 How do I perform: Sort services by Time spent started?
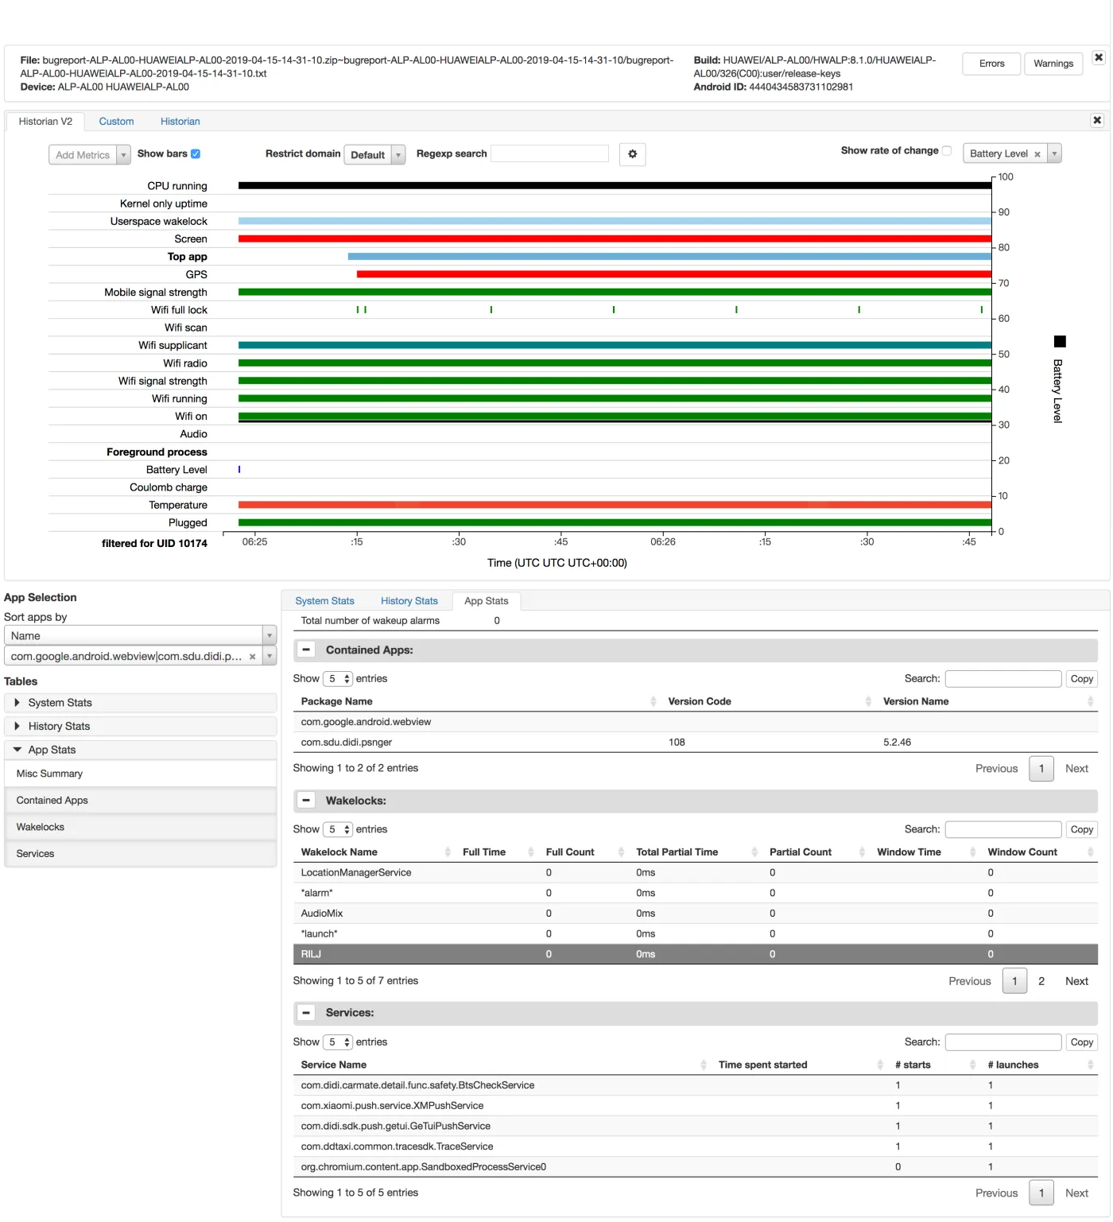pyautogui.click(x=798, y=1065)
